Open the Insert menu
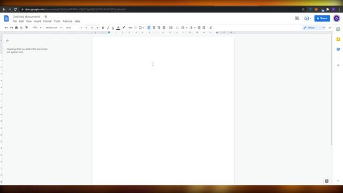The width and height of the screenshot is (343, 193). (38, 21)
